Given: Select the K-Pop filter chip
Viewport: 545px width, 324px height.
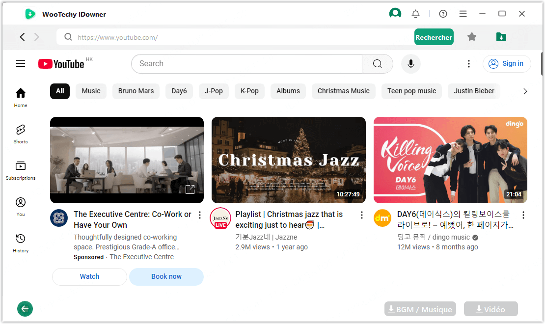Looking at the screenshot, I should point(249,91).
